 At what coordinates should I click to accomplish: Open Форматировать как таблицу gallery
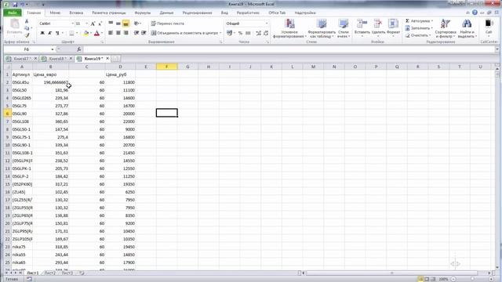322,28
